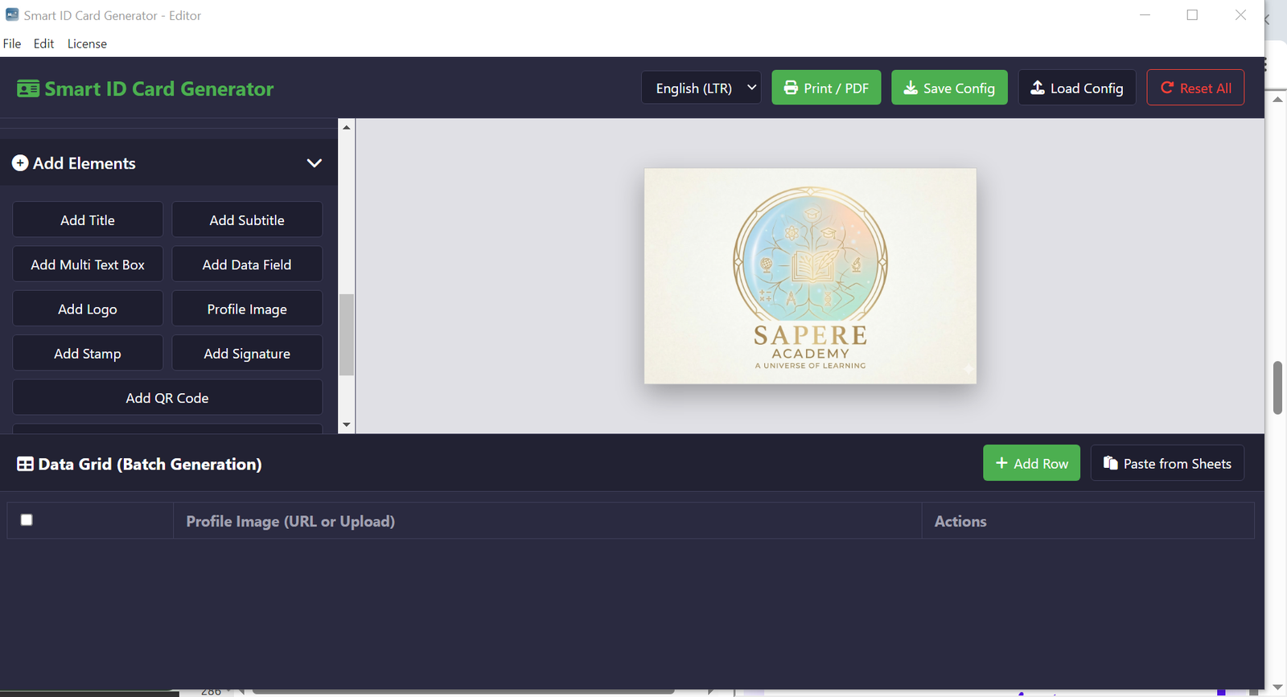
Task: Collapse the Add Elements section chevron
Action: pyautogui.click(x=314, y=163)
